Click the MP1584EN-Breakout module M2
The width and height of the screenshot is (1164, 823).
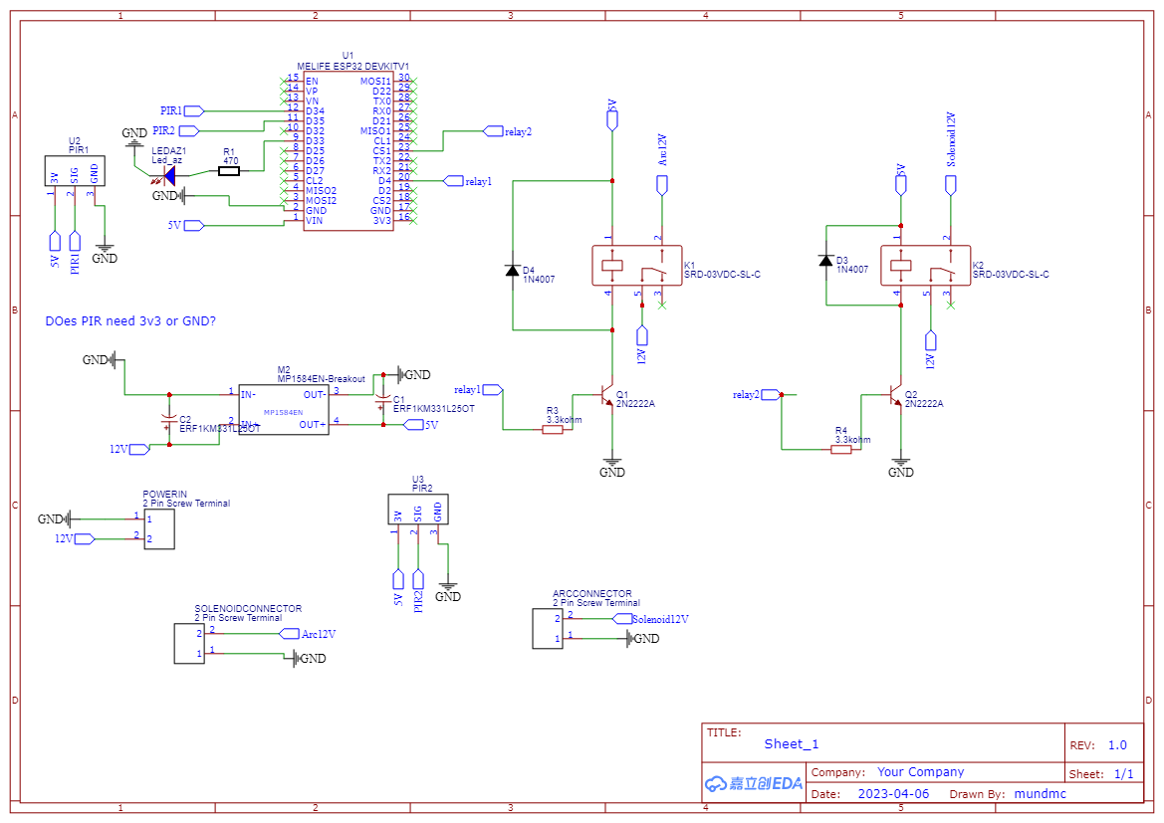284,410
